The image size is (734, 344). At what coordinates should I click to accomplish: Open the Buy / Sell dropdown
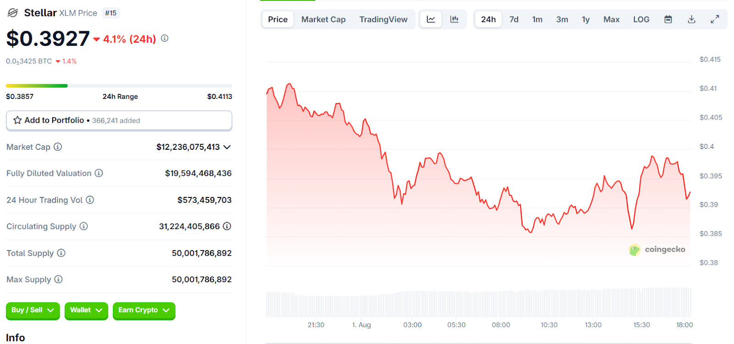[x=33, y=311]
